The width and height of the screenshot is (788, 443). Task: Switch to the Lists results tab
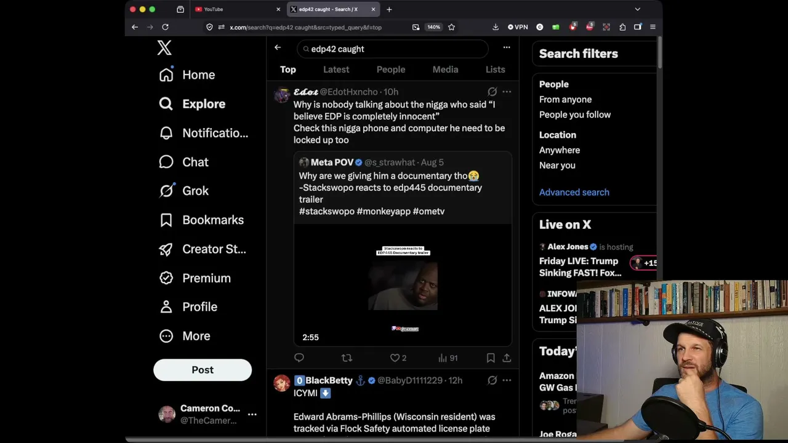[x=495, y=70]
